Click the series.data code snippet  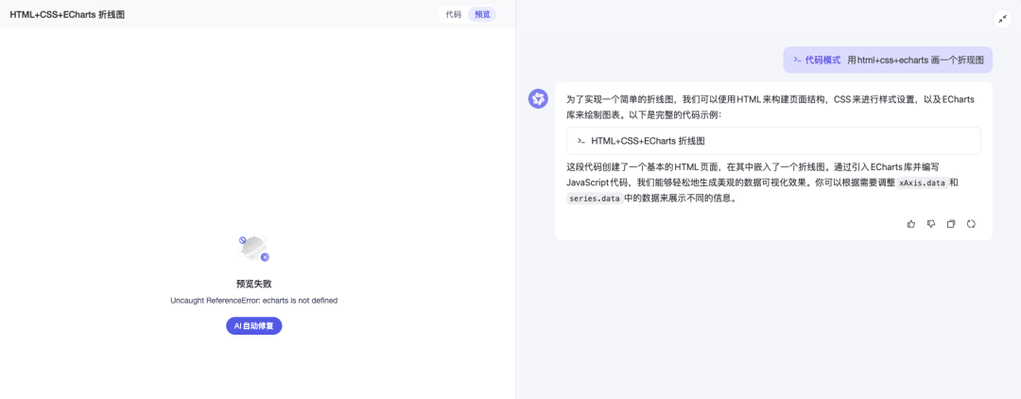tap(594, 199)
